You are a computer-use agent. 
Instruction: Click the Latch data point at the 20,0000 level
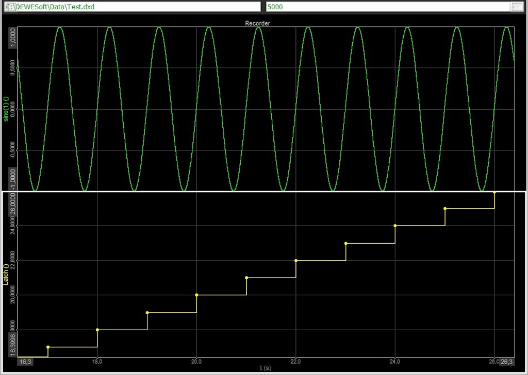click(196, 295)
